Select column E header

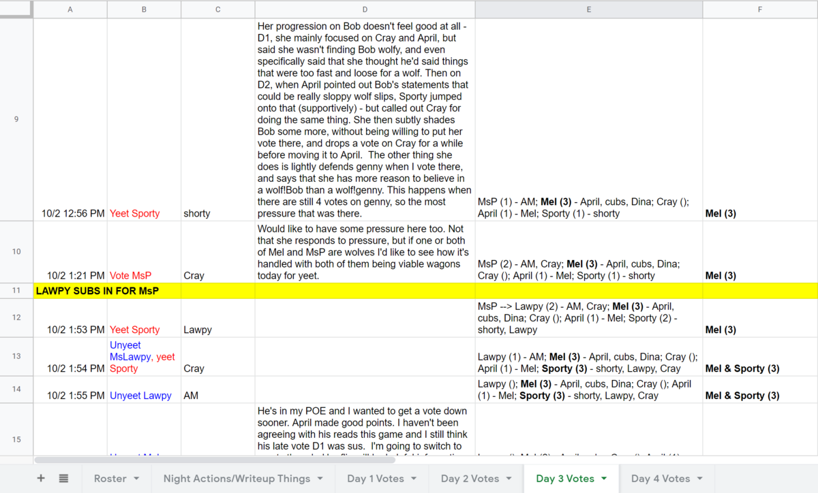(x=589, y=10)
